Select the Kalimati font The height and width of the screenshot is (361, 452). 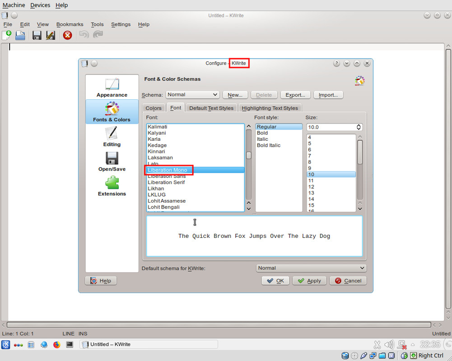[195, 127]
